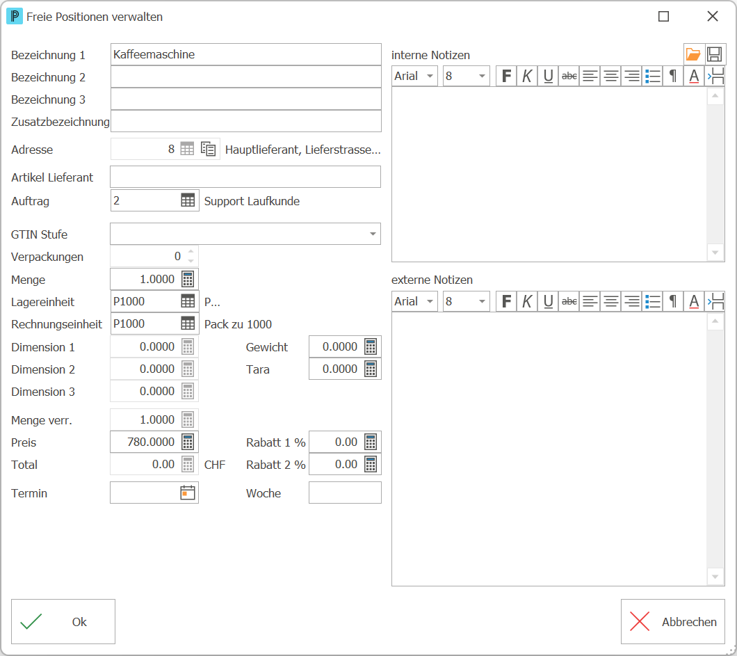737x656 pixels.
Task: Toggle bold in externe Notizen toolbar
Action: tap(506, 301)
